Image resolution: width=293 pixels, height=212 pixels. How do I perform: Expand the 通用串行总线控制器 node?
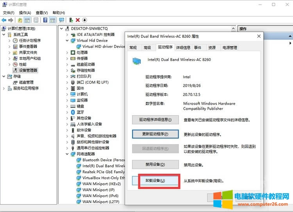67,148
